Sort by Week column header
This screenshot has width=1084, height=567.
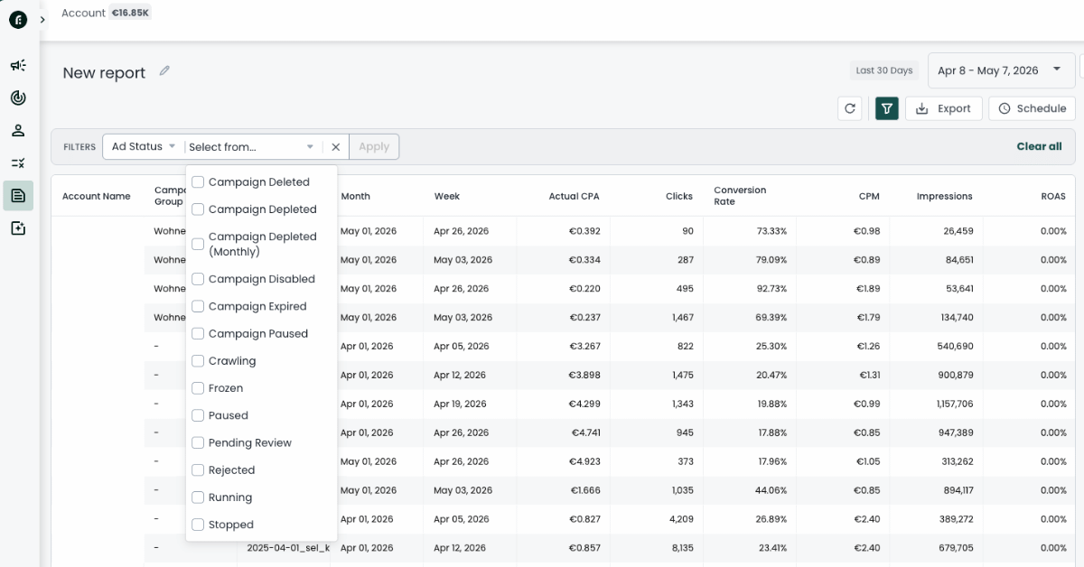(447, 196)
